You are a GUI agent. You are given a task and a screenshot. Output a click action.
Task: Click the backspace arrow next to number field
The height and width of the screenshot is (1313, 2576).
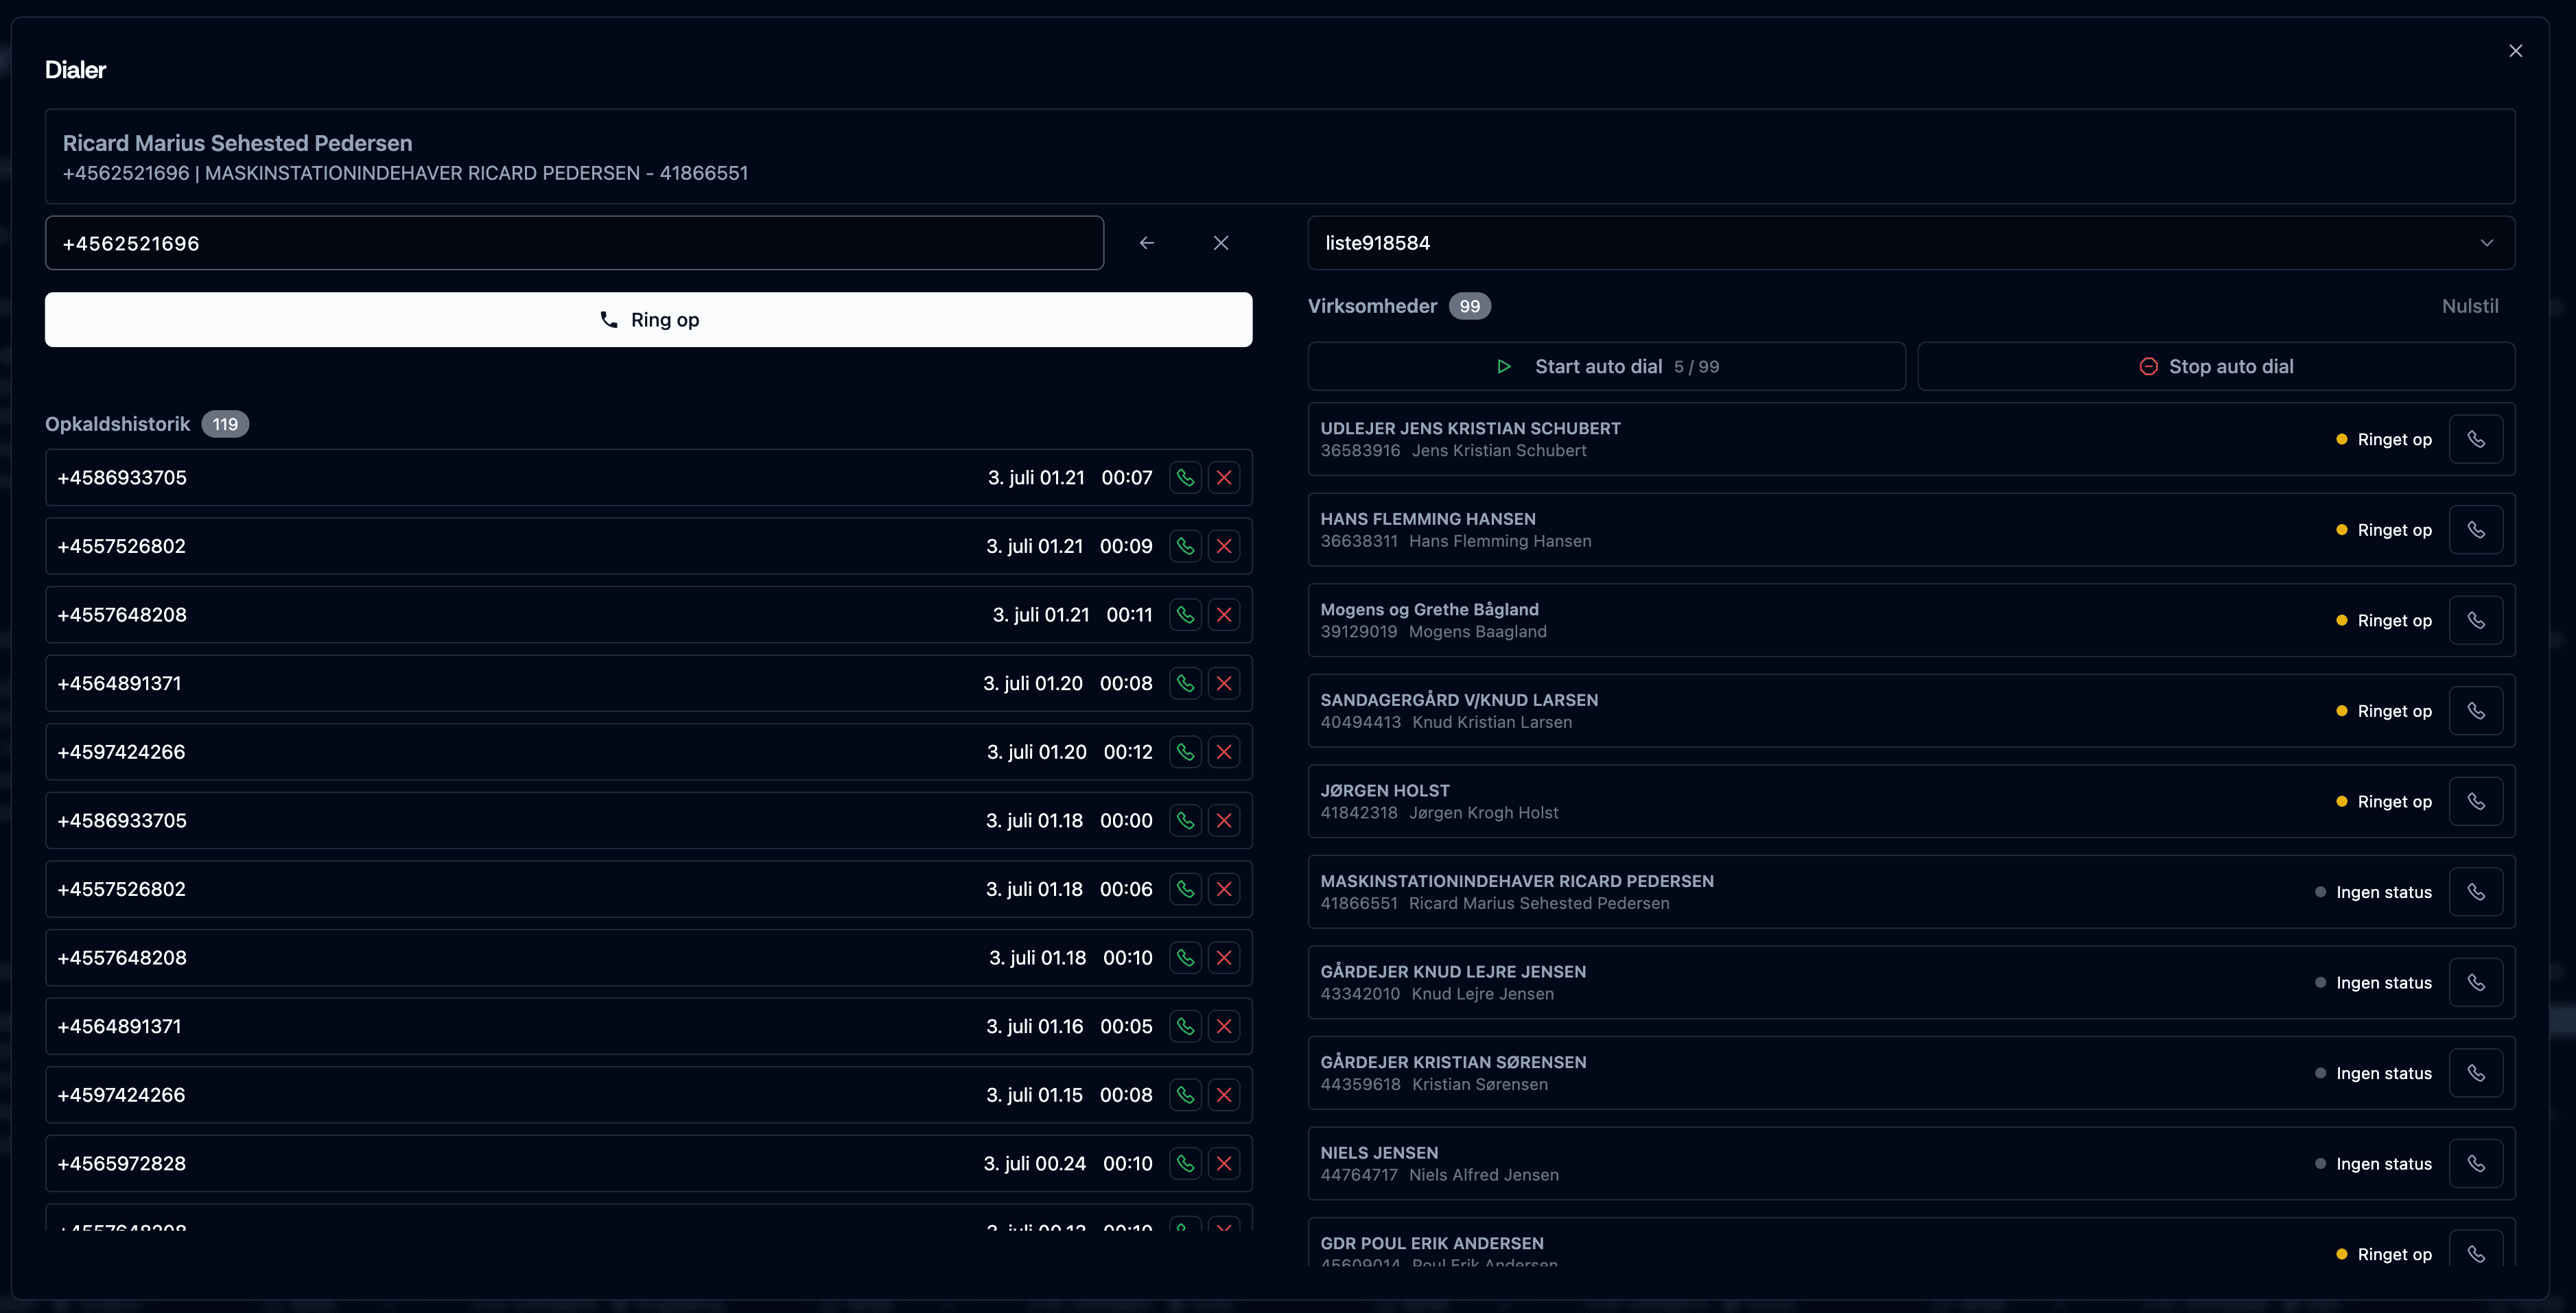[1147, 243]
